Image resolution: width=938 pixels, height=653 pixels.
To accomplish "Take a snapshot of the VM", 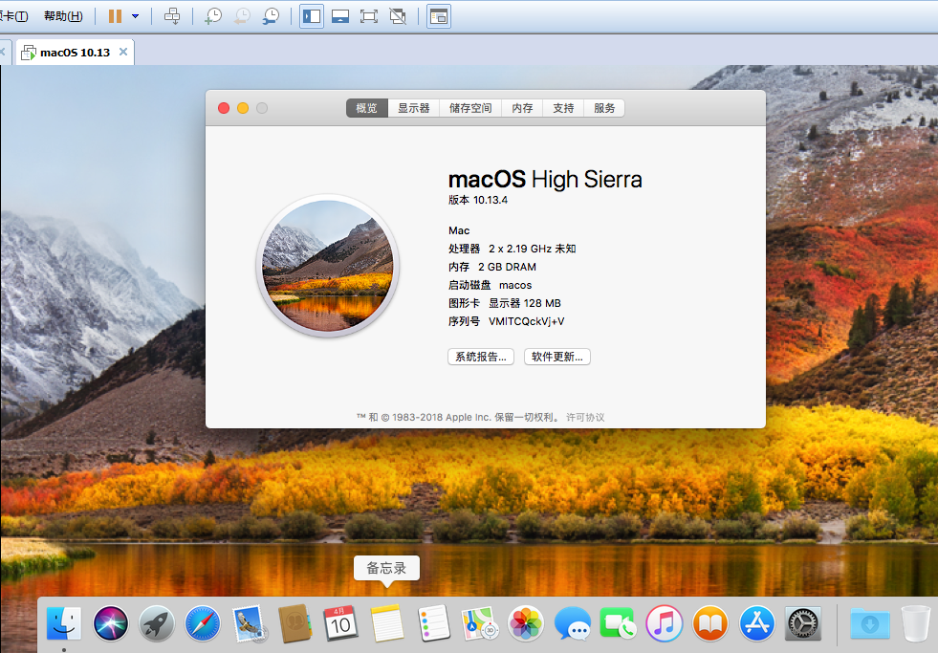I will pyautogui.click(x=213, y=16).
